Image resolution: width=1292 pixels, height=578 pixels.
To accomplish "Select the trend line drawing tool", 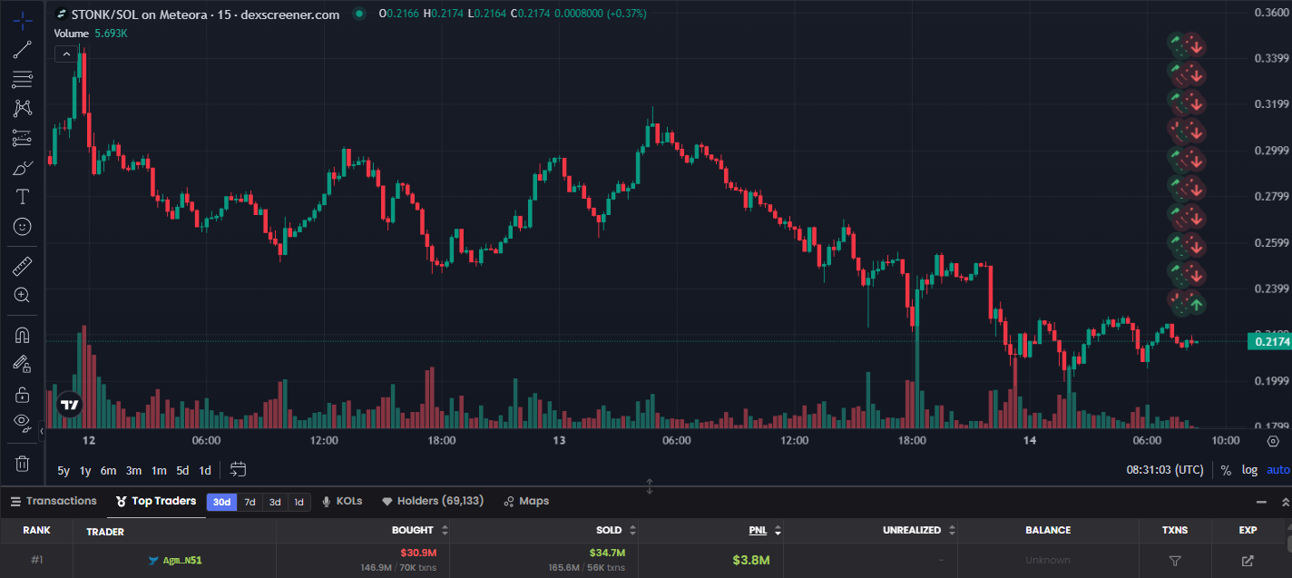I will pos(23,49).
